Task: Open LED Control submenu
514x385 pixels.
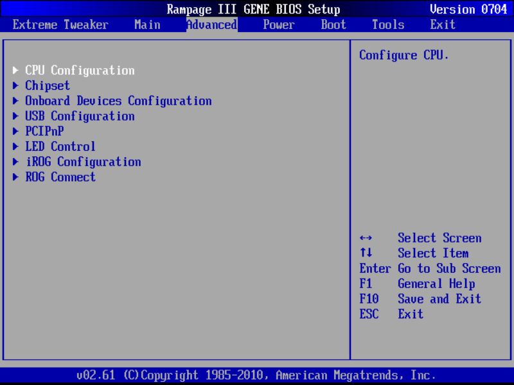Action: tap(60, 146)
